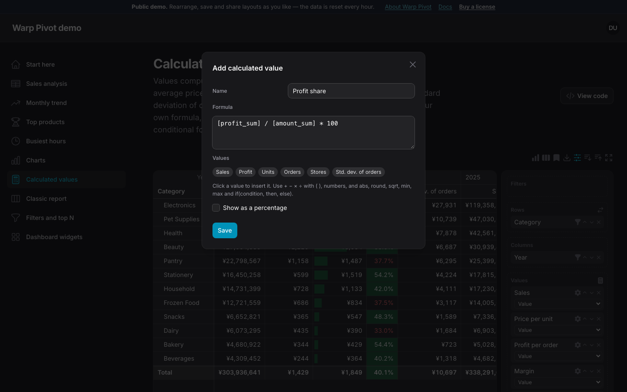Open the About Warp Pivot link
This screenshot has width=627, height=392.
pos(408,7)
